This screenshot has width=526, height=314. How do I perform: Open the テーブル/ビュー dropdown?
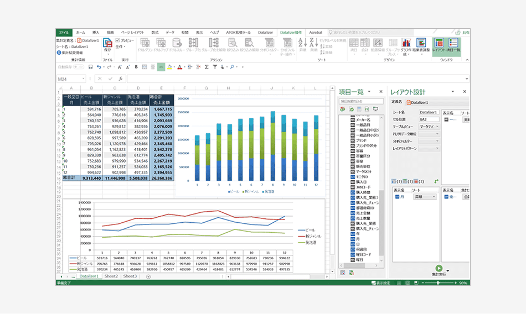tap(430, 127)
